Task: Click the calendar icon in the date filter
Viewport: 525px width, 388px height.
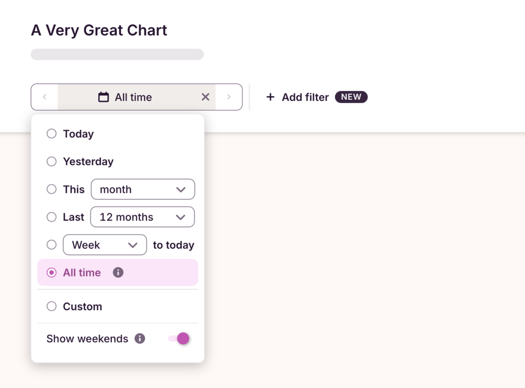Action: 104,97
